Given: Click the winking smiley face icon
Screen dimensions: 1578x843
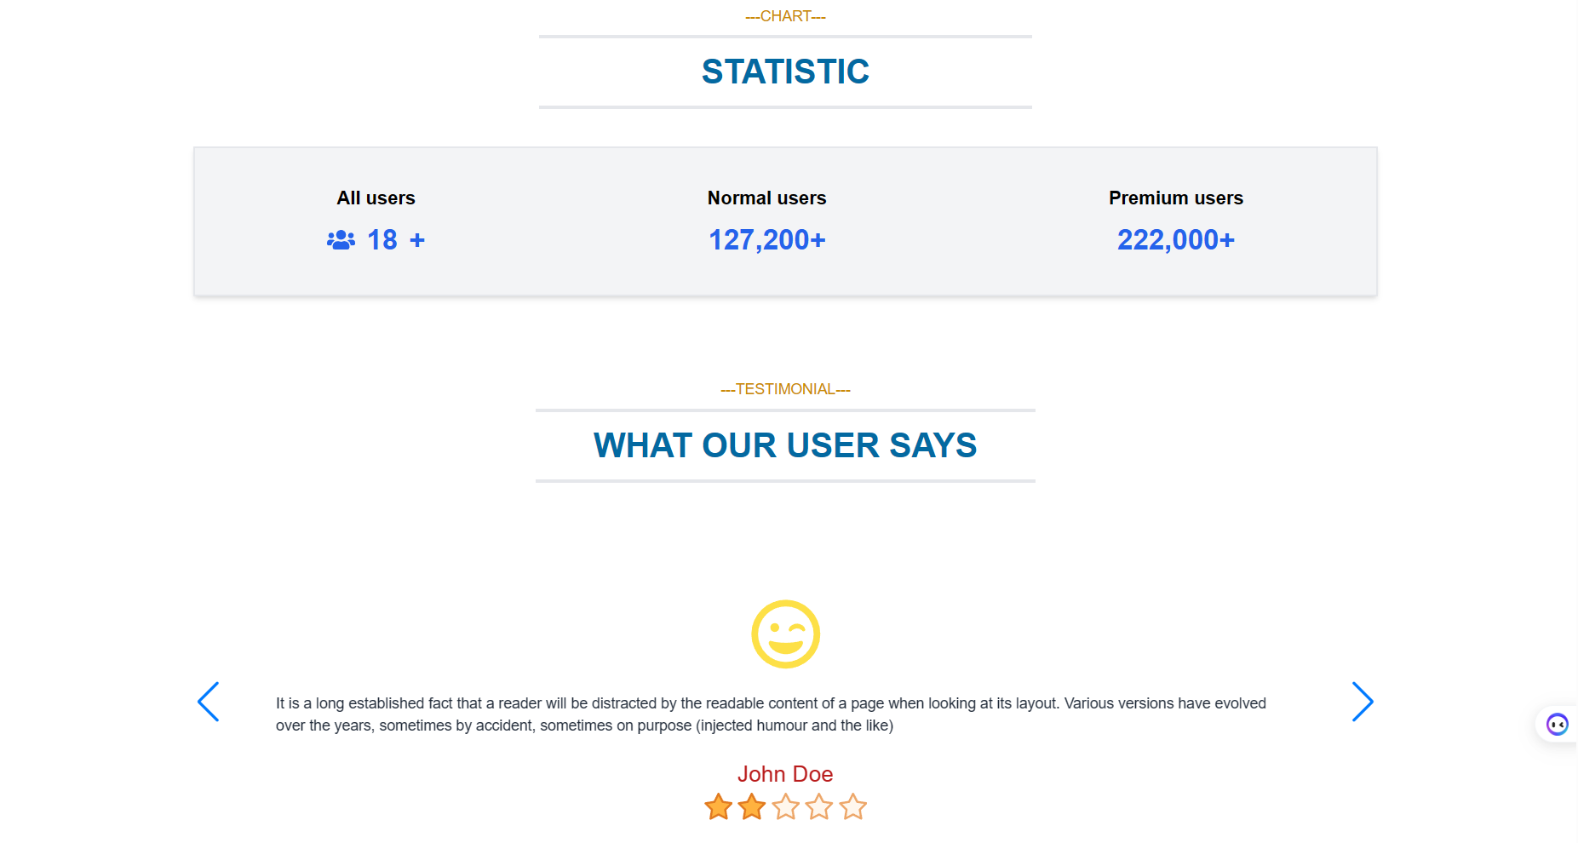Looking at the screenshot, I should 785,634.
